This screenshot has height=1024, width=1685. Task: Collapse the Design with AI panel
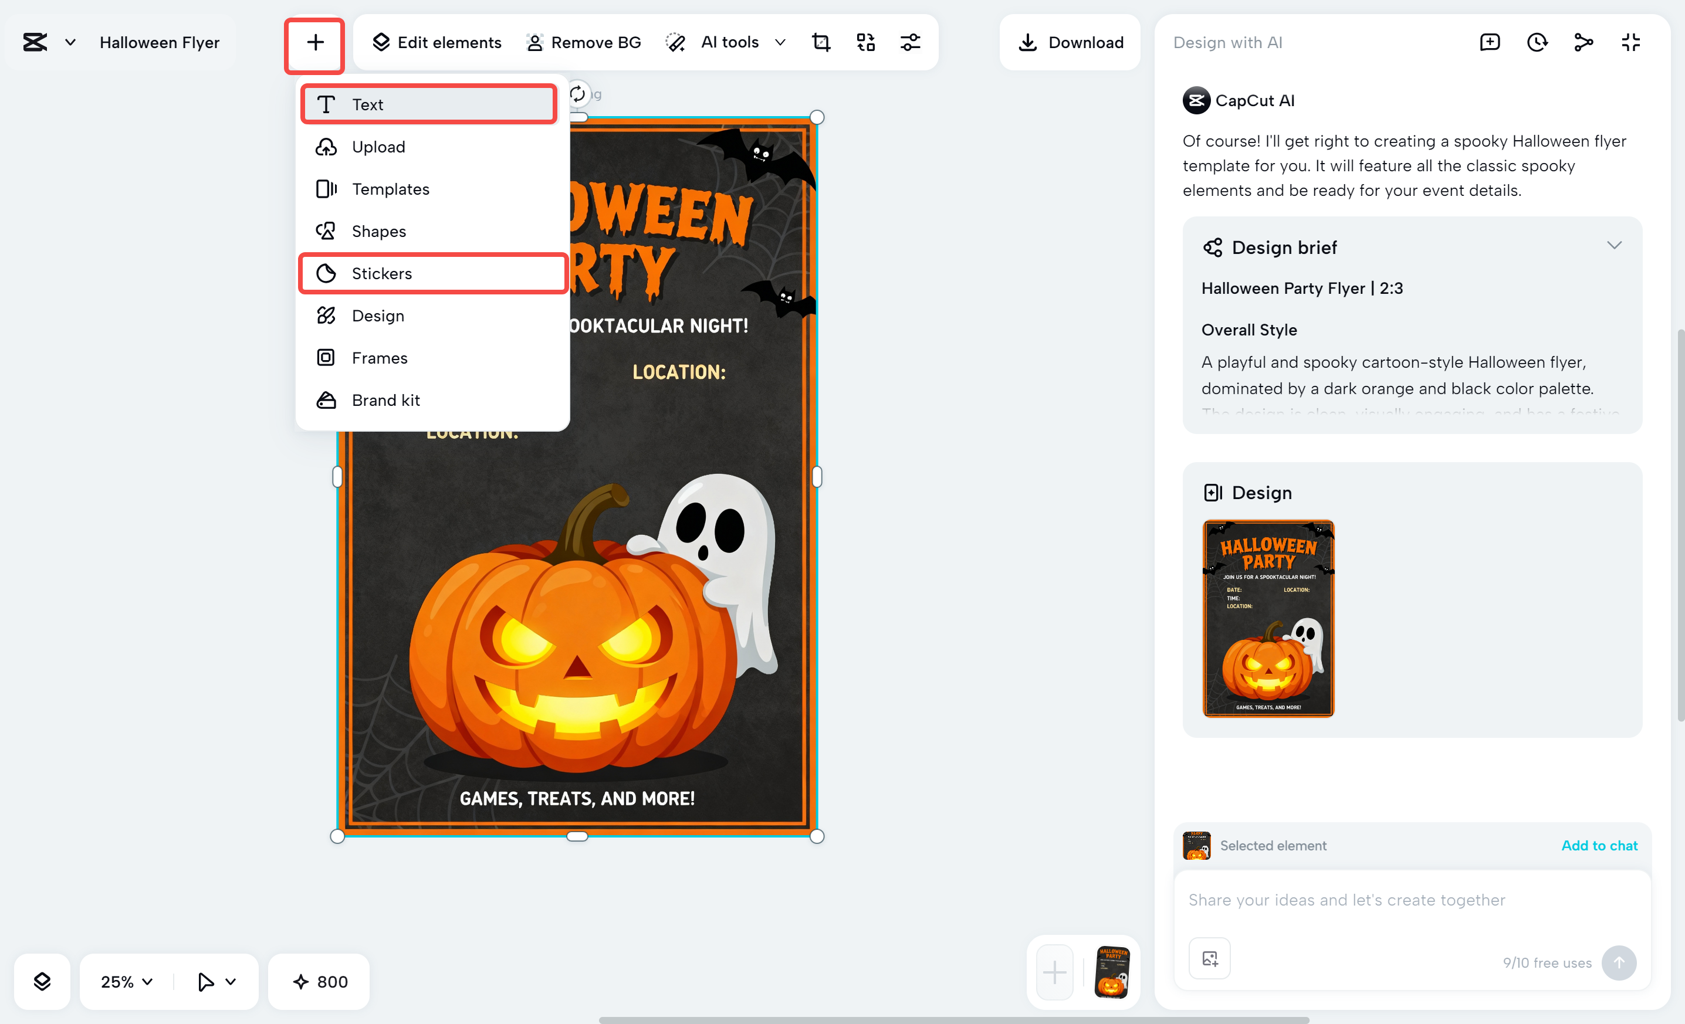1630,42
